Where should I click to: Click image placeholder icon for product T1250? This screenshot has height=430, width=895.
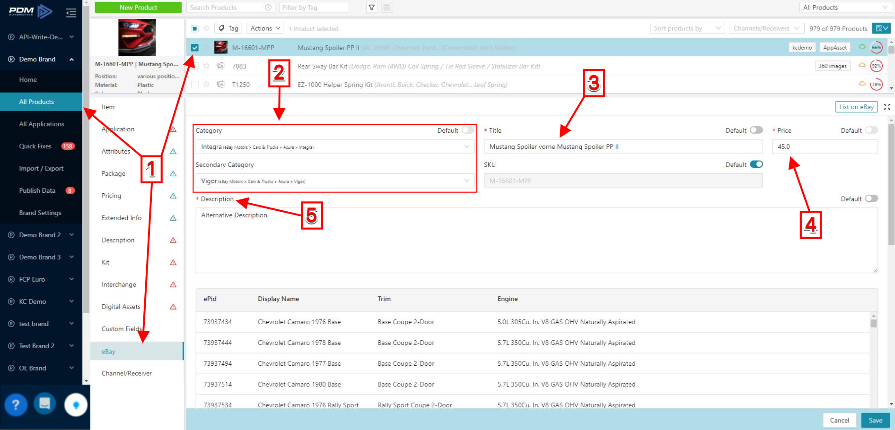220,84
